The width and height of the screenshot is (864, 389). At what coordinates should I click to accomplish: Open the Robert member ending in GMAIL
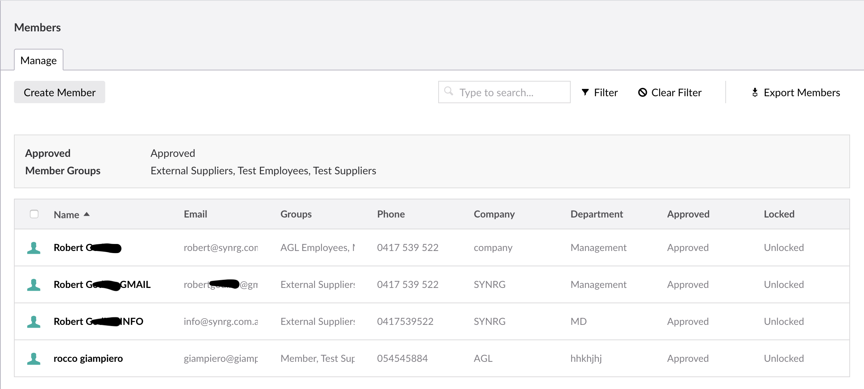click(102, 284)
